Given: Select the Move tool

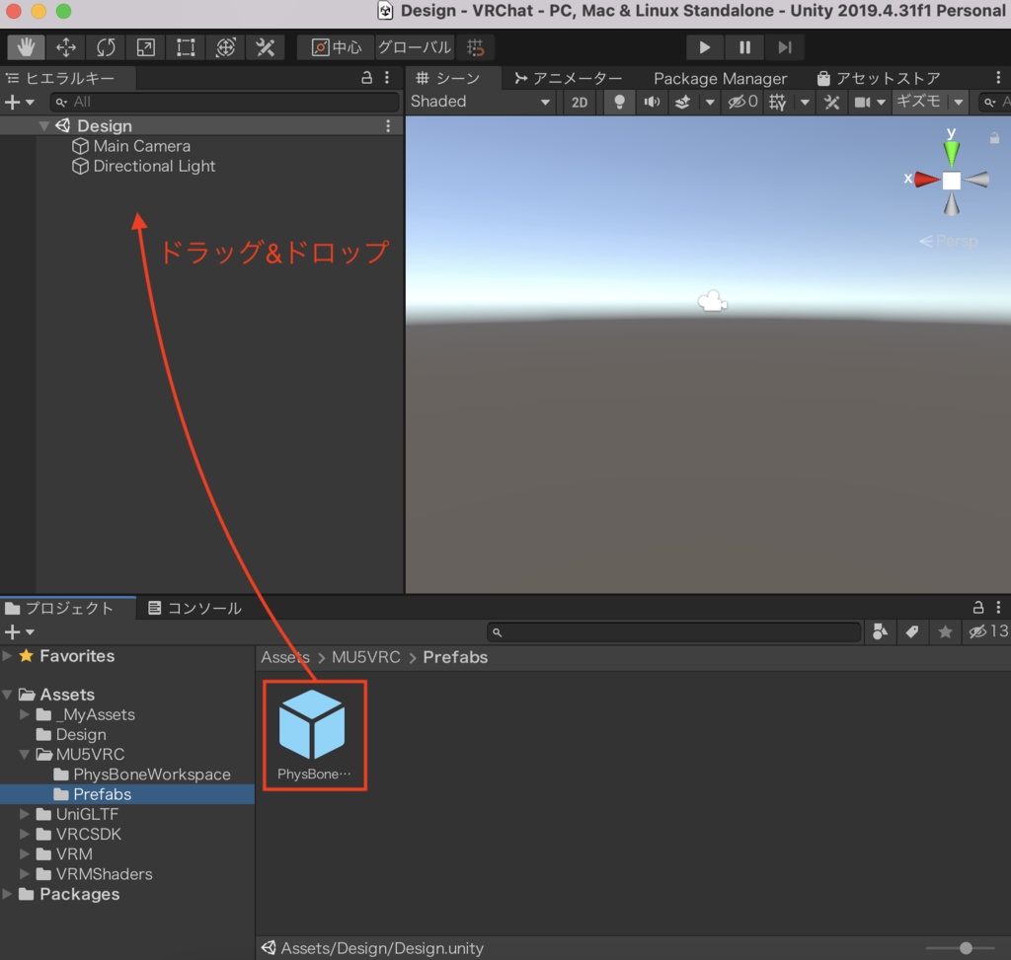Looking at the screenshot, I should point(65,46).
